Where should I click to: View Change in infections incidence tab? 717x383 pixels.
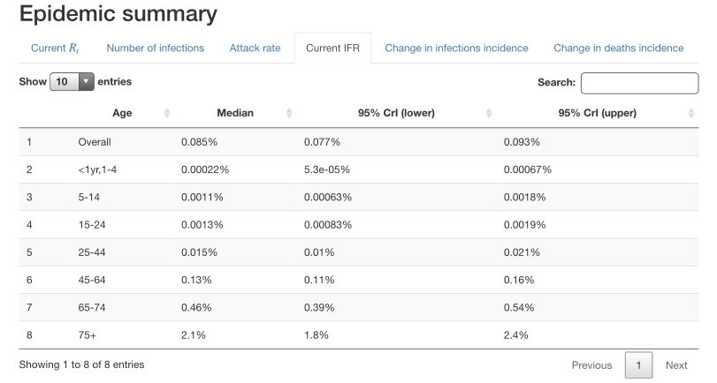pos(456,49)
